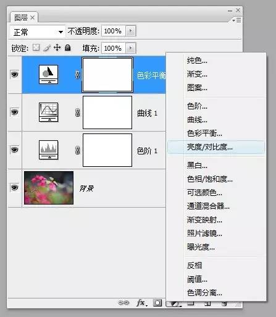Click the 不透明度 100% input field
The image size is (276, 317).
pos(113,31)
